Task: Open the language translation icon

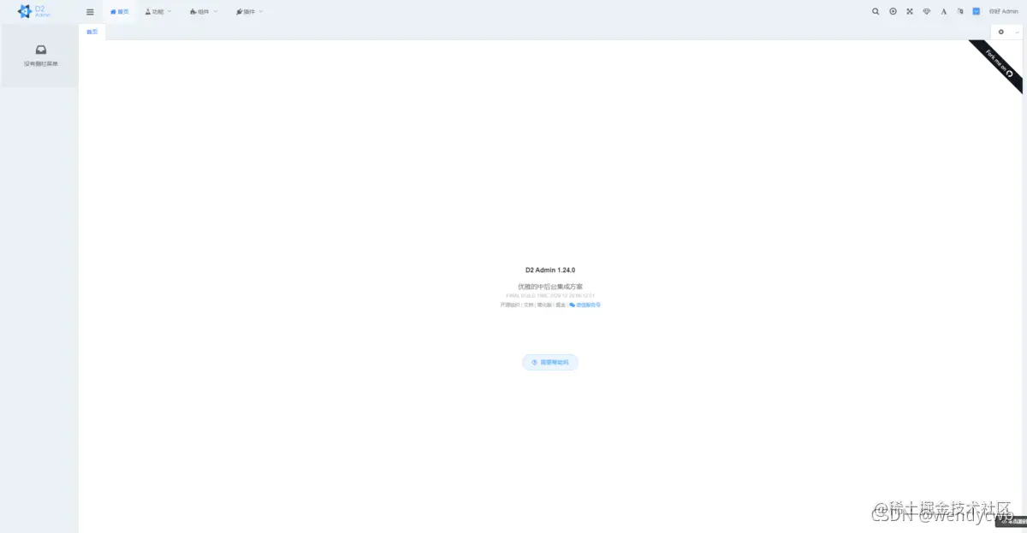Action: point(959,12)
